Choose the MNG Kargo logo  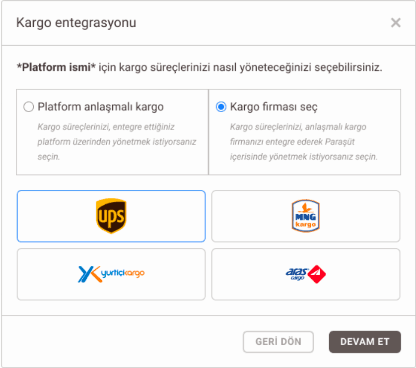click(306, 216)
